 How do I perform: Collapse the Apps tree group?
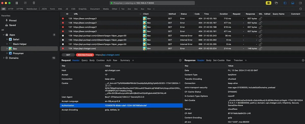4,35
